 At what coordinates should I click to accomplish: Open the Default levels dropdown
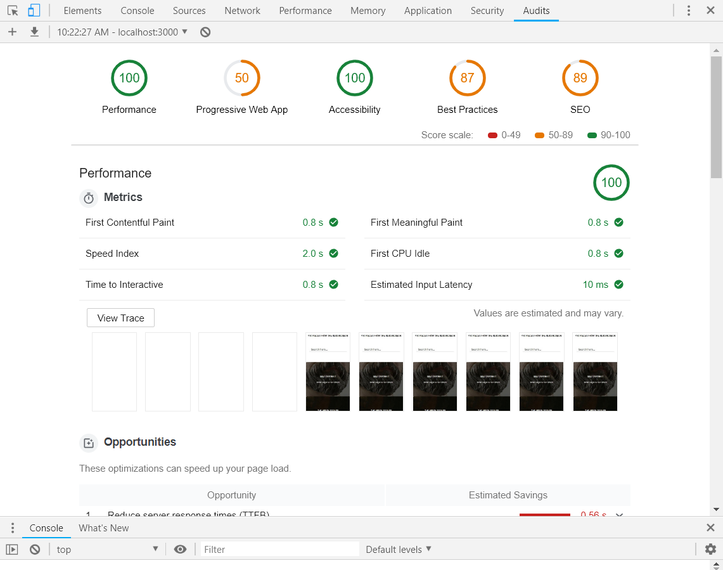399,549
